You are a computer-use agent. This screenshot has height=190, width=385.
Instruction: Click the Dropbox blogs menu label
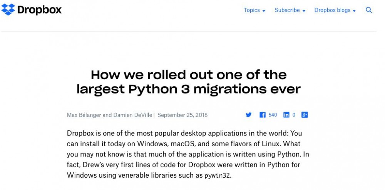(332, 10)
